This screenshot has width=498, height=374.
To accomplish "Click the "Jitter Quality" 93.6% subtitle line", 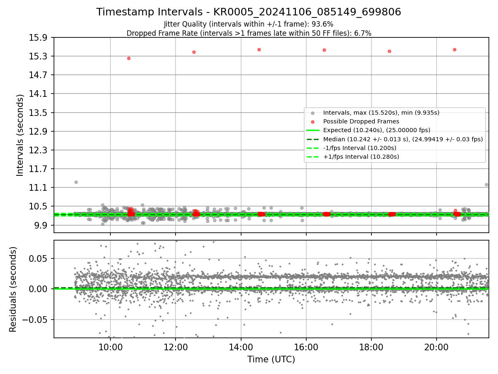I will pyautogui.click(x=249, y=25).
